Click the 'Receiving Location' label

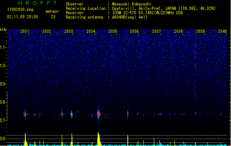[86, 8]
